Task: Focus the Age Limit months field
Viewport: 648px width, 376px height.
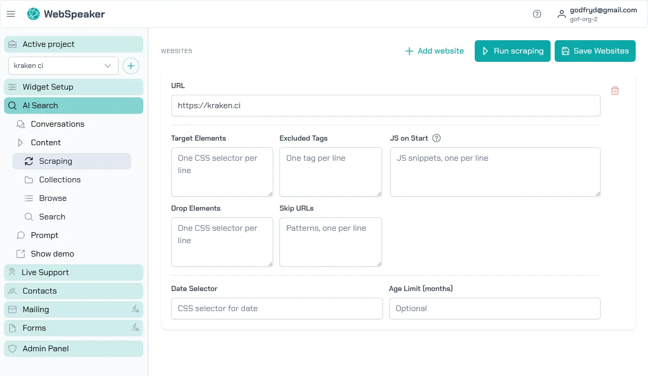Action: [x=494, y=308]
